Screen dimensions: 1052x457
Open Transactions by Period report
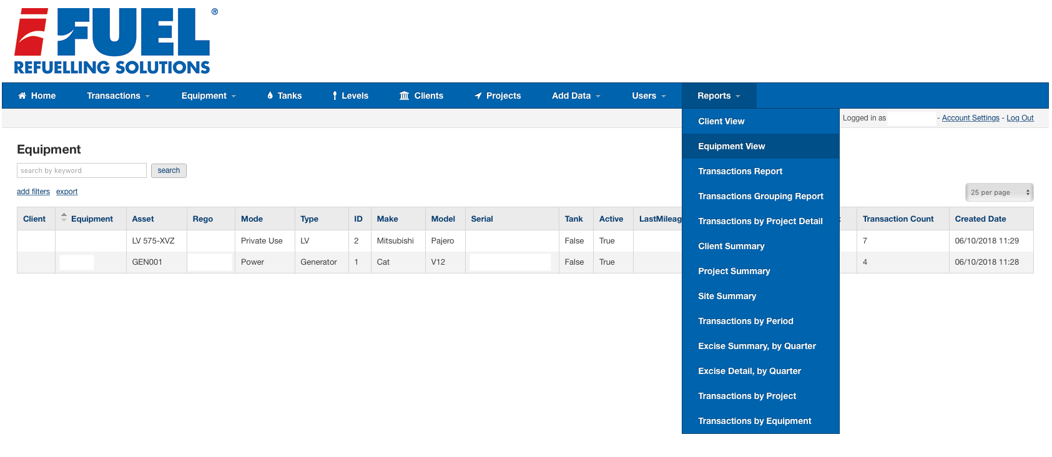[745, 321]
